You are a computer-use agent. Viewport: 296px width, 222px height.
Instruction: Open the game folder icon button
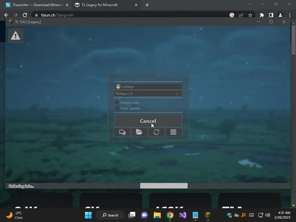[x=139, y=132]
